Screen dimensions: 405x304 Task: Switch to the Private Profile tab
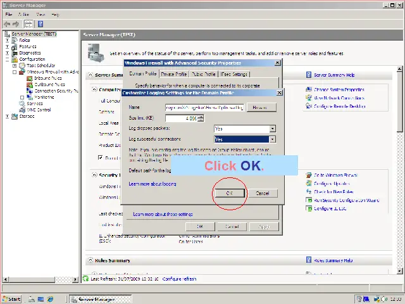[x=174, y=74]
